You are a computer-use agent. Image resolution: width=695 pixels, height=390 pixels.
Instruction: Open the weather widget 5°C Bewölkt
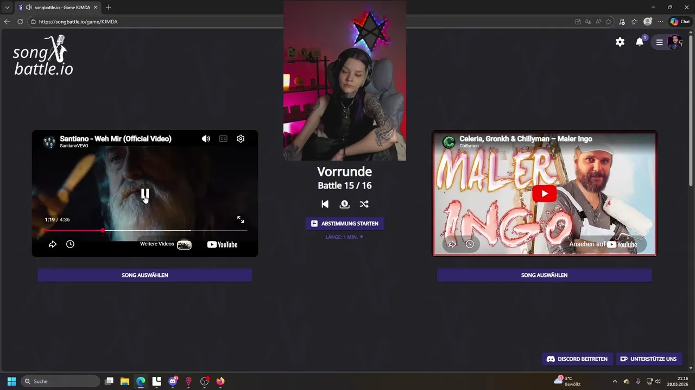tap(567, 381)
